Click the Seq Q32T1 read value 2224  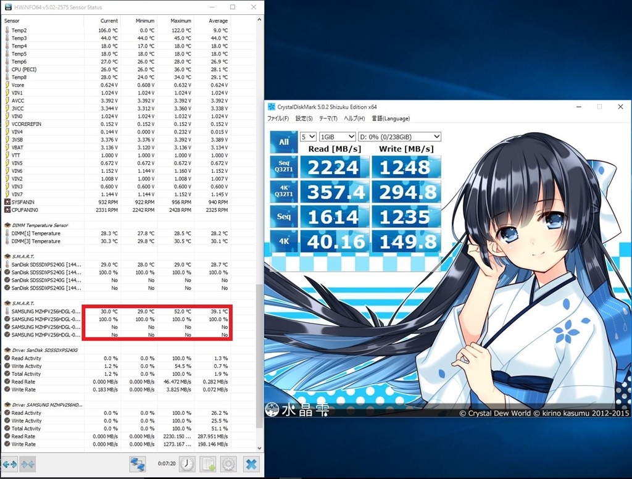click(334, 167)
